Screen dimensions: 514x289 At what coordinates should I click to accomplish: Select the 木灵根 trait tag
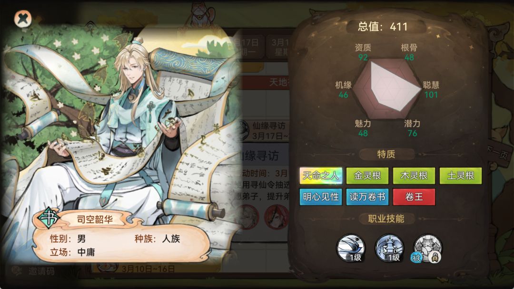coord(414,176)
